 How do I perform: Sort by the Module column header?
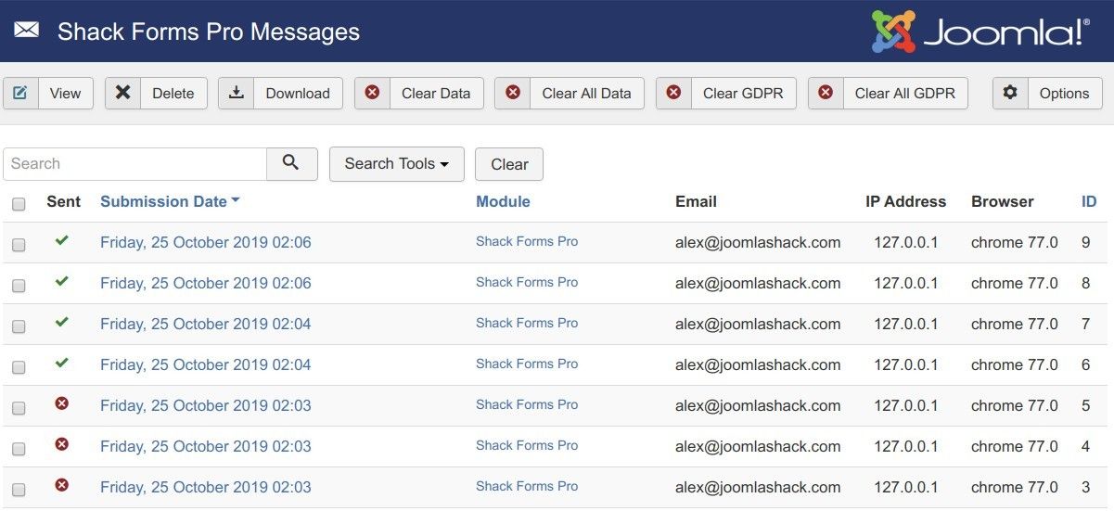(x=503, y=201)
